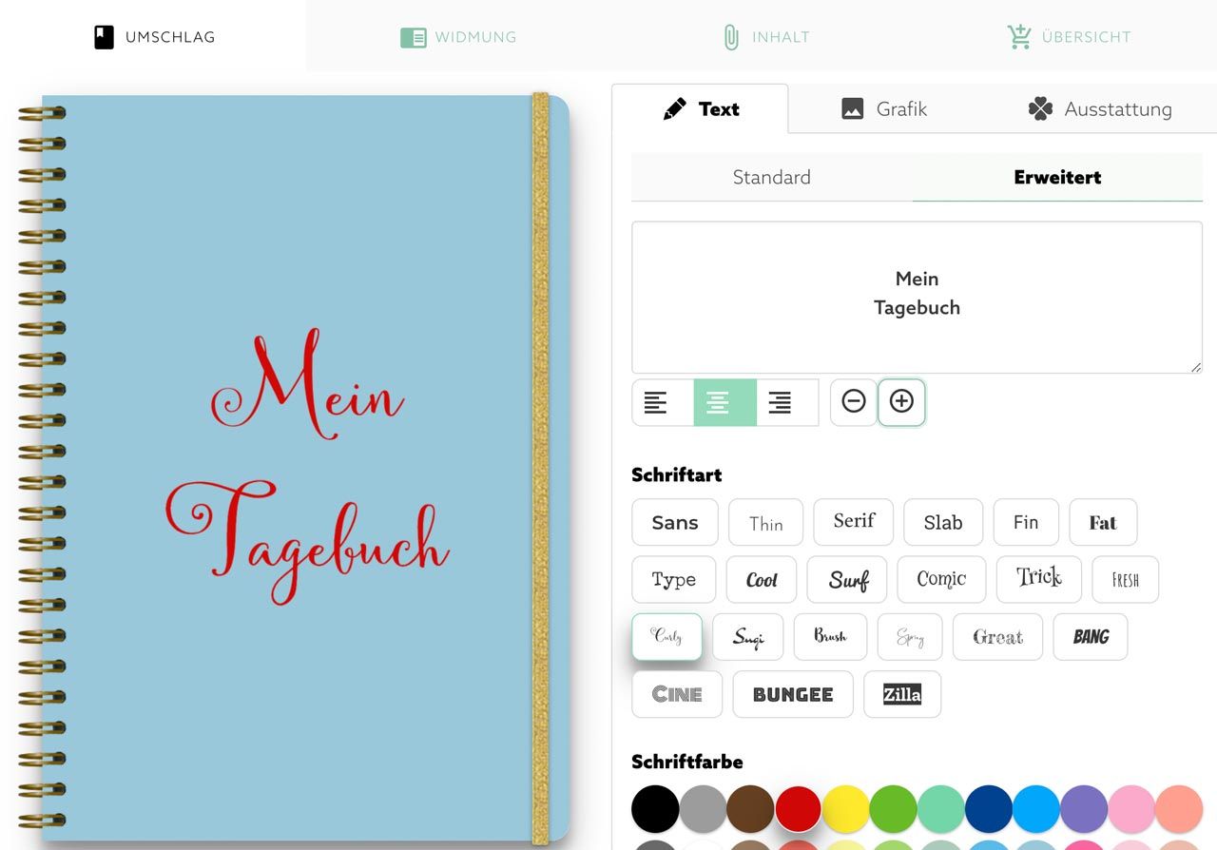The width and height of the screenshot is (1217, 850).
Task: Go to the Widmung step
Action: (x=458, y=37)
